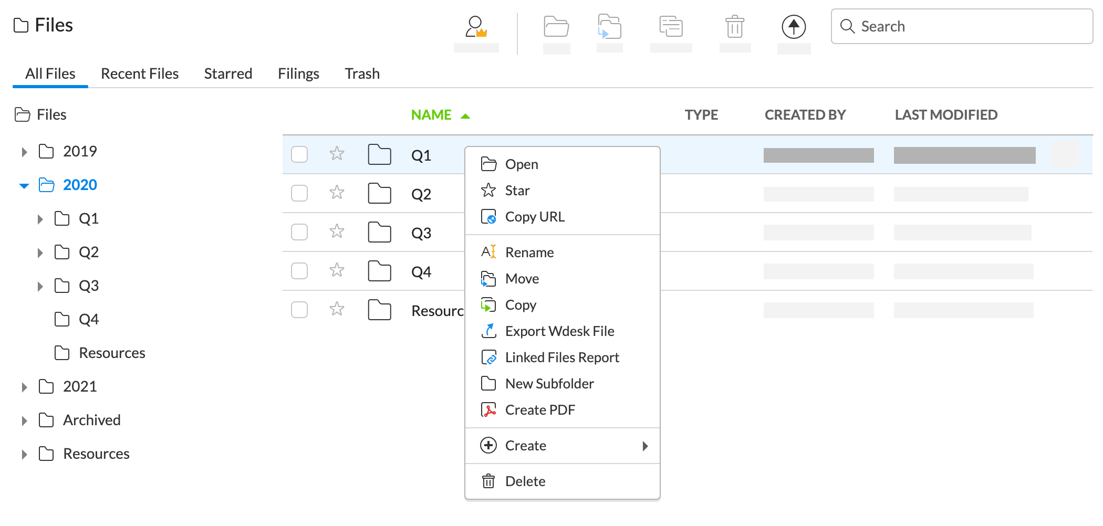Sort by the NAME column header
Image resolution: width=1103 pixels, height=526 pixels.
pyautogui.click(x=431, y=115)
